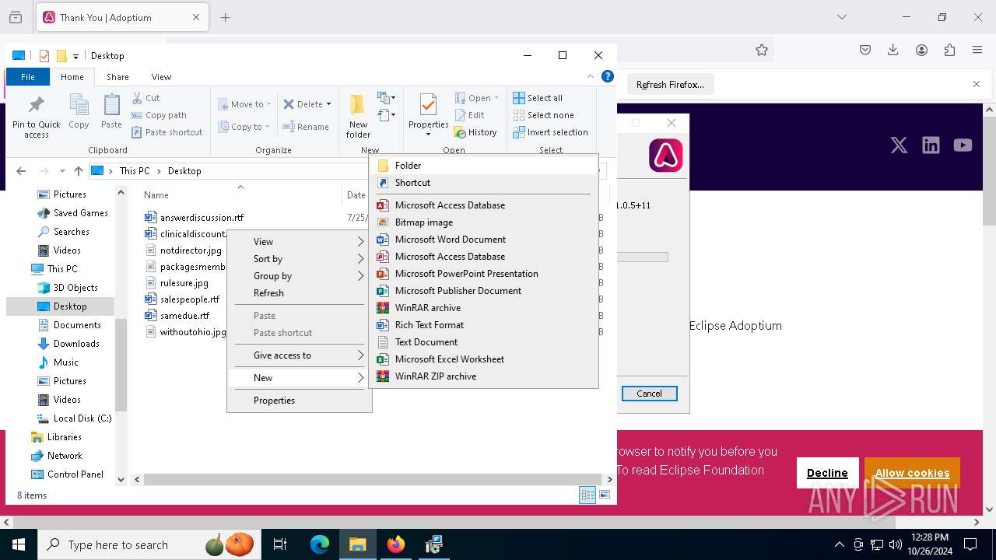Choose Shortcut from the New submenu
This screenshot has width=996, height=560.
tap(483, 183)
